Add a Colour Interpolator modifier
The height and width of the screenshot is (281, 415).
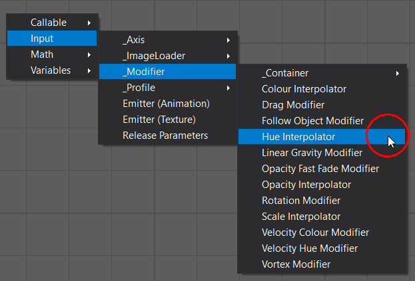304,89
